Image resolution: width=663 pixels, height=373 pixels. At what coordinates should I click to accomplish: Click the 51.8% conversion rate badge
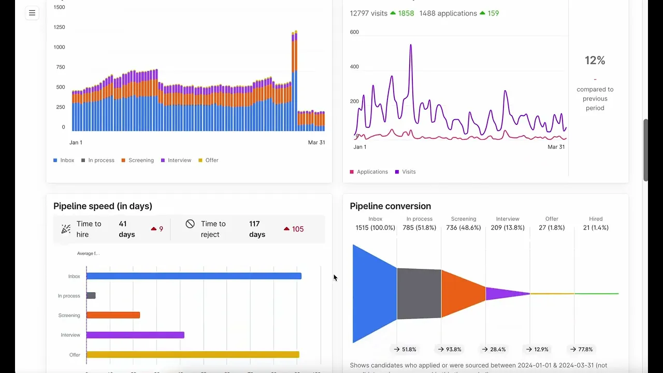pos(405,349)
